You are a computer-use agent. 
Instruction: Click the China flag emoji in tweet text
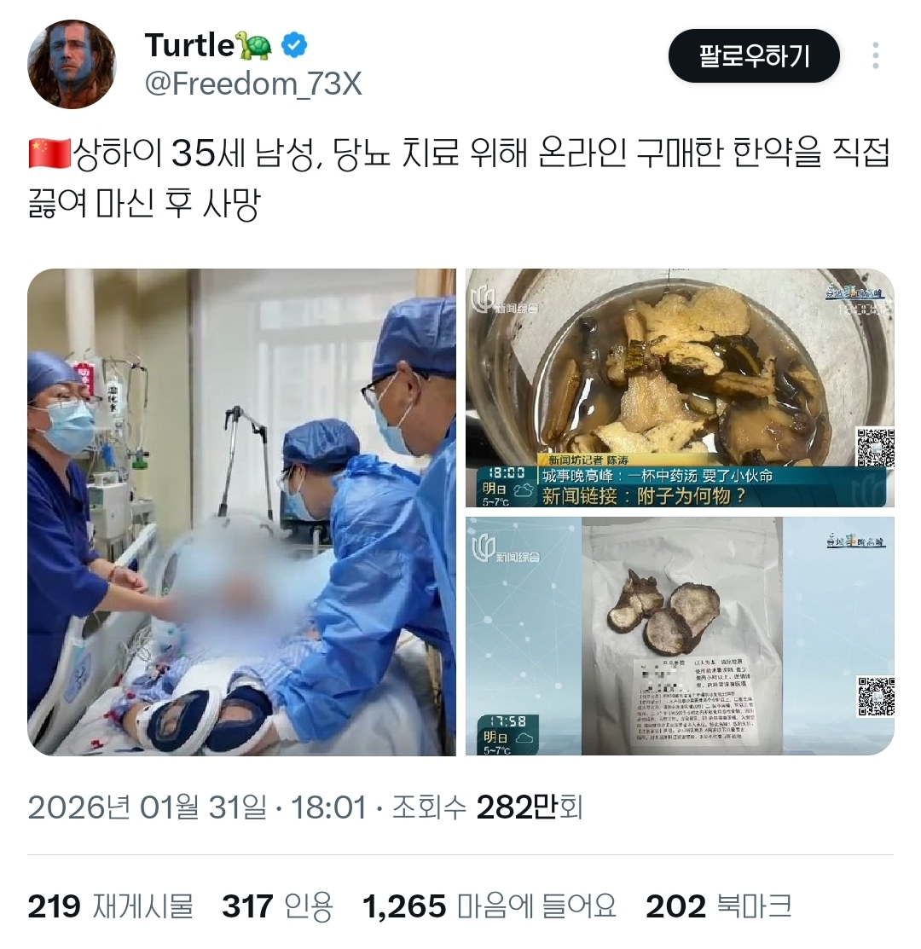(49, 153)
